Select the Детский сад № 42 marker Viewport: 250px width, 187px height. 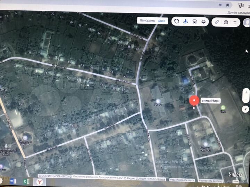coord(205,144)
